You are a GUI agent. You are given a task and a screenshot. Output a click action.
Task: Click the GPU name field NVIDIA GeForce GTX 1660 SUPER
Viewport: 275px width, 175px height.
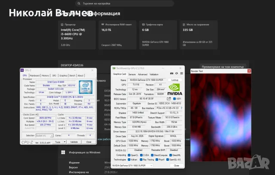[147, 80]
